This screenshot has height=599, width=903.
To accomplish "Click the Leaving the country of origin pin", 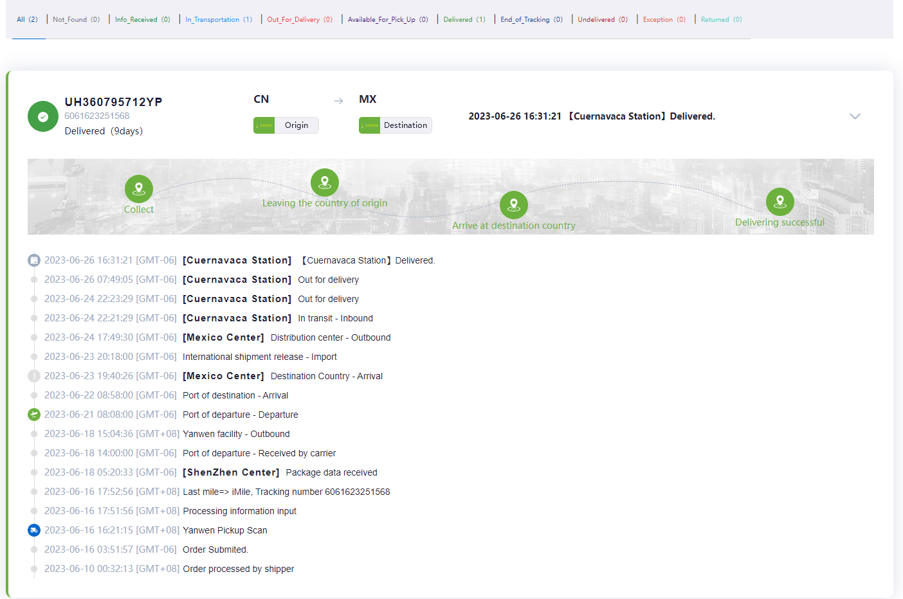I will 325,183.
